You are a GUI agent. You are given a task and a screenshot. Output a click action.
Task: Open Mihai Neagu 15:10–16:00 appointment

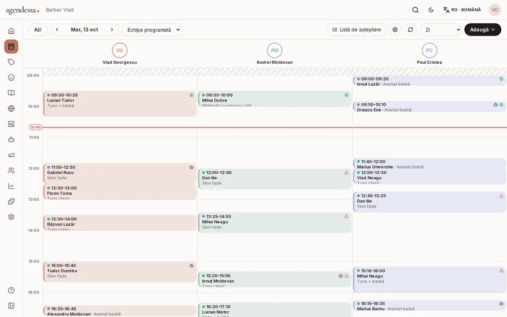coord(430,279)
